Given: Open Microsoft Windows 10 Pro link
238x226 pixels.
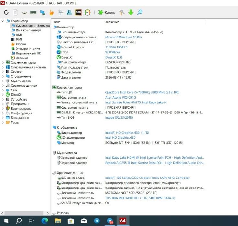Looking at the screenshot, I should (123, 37).
